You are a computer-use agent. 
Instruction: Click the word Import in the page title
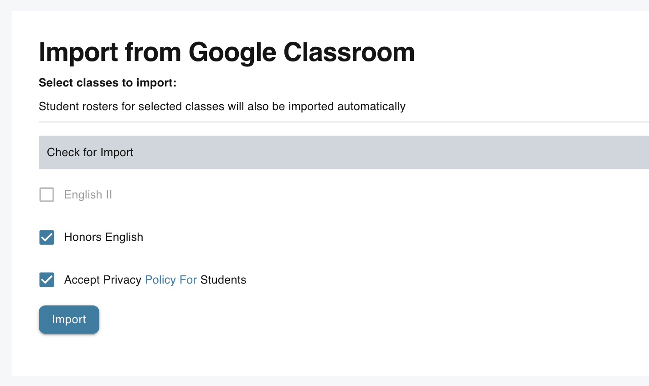78,53
